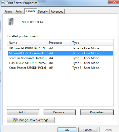Switch to the Forms tab

[8, 12]
